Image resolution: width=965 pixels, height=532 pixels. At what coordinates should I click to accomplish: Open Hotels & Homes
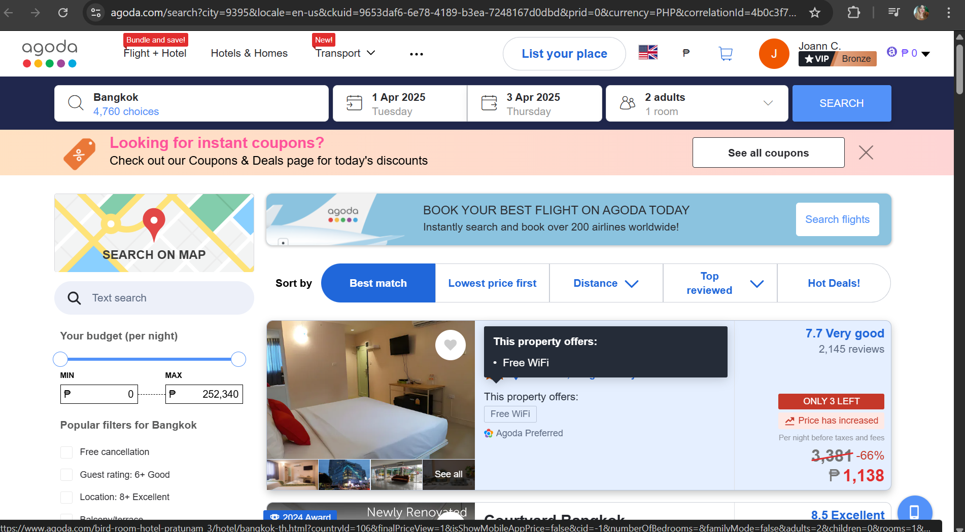[249, 53]
